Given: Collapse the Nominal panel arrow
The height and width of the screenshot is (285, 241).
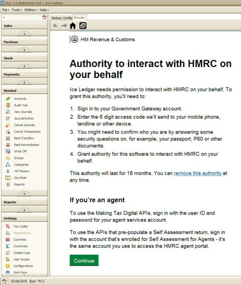Looking at the screenshot, I should coord(24,194).
